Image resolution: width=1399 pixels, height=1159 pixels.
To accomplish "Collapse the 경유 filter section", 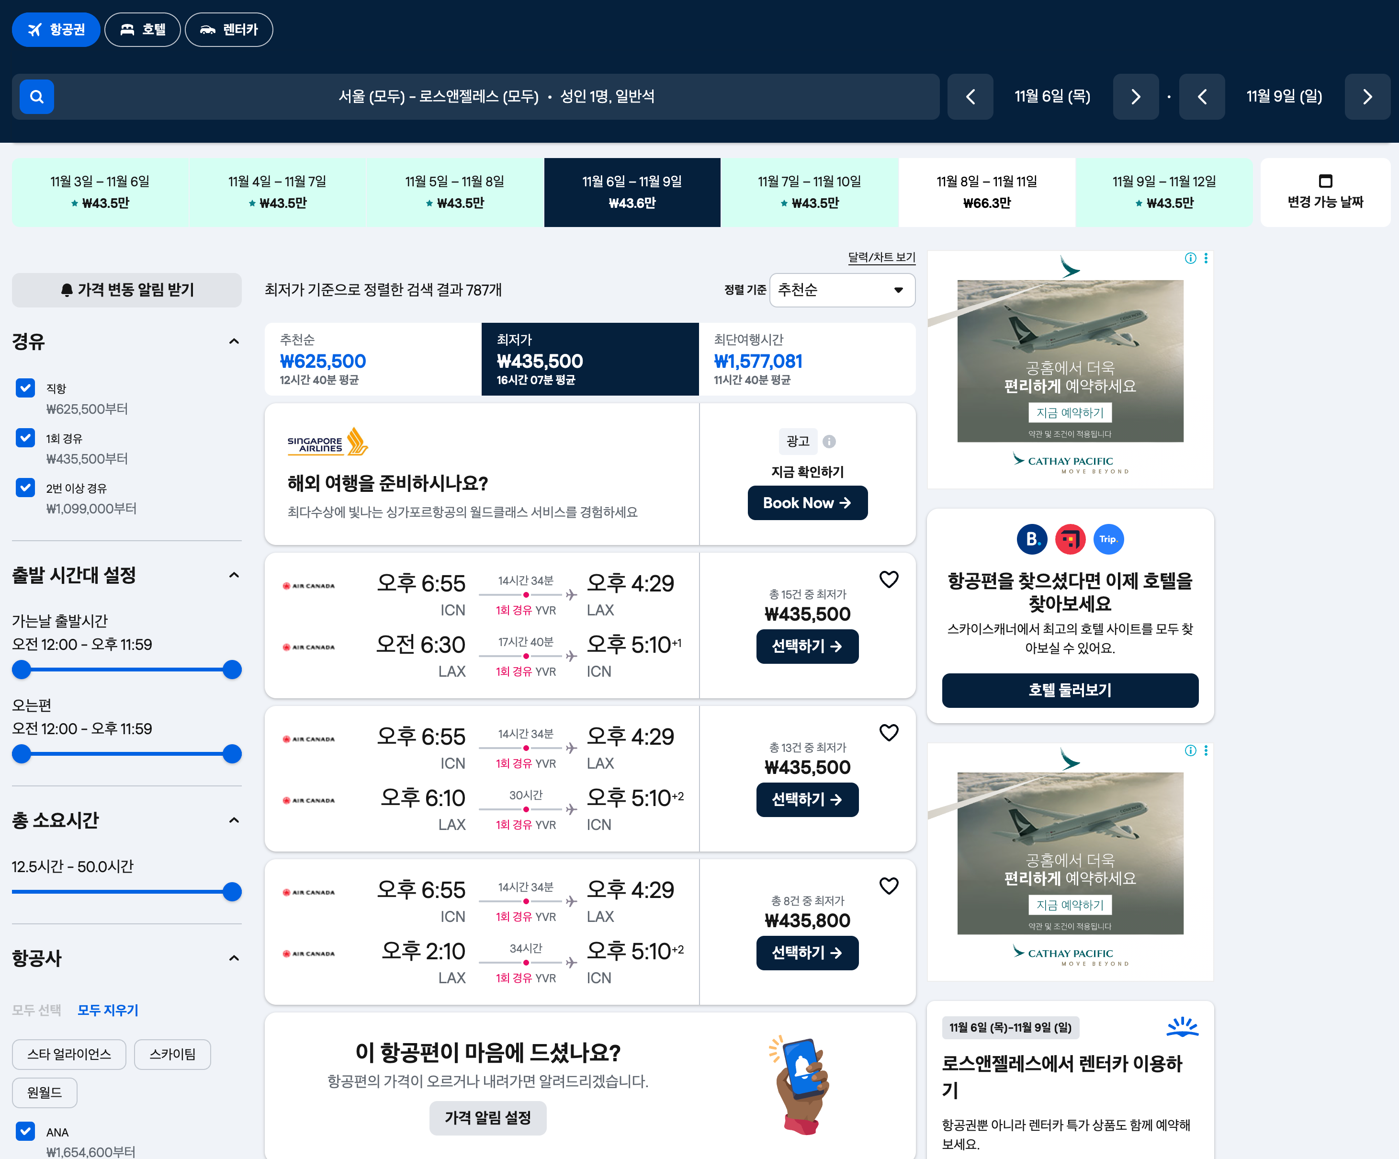I will (x=234, y=341).
